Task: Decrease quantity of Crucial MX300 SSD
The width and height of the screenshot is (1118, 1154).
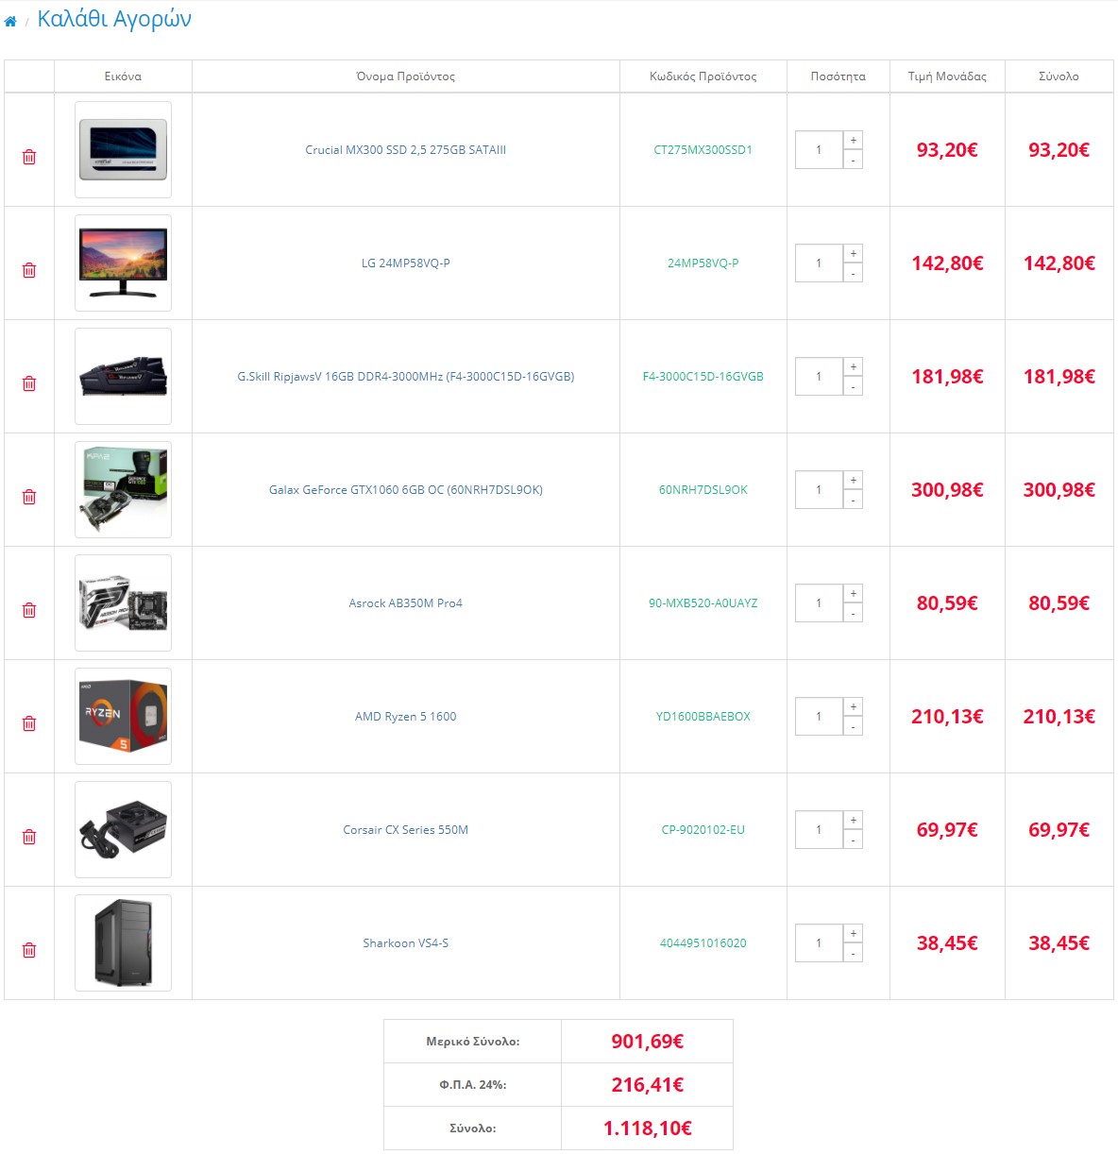Action: 854,160
